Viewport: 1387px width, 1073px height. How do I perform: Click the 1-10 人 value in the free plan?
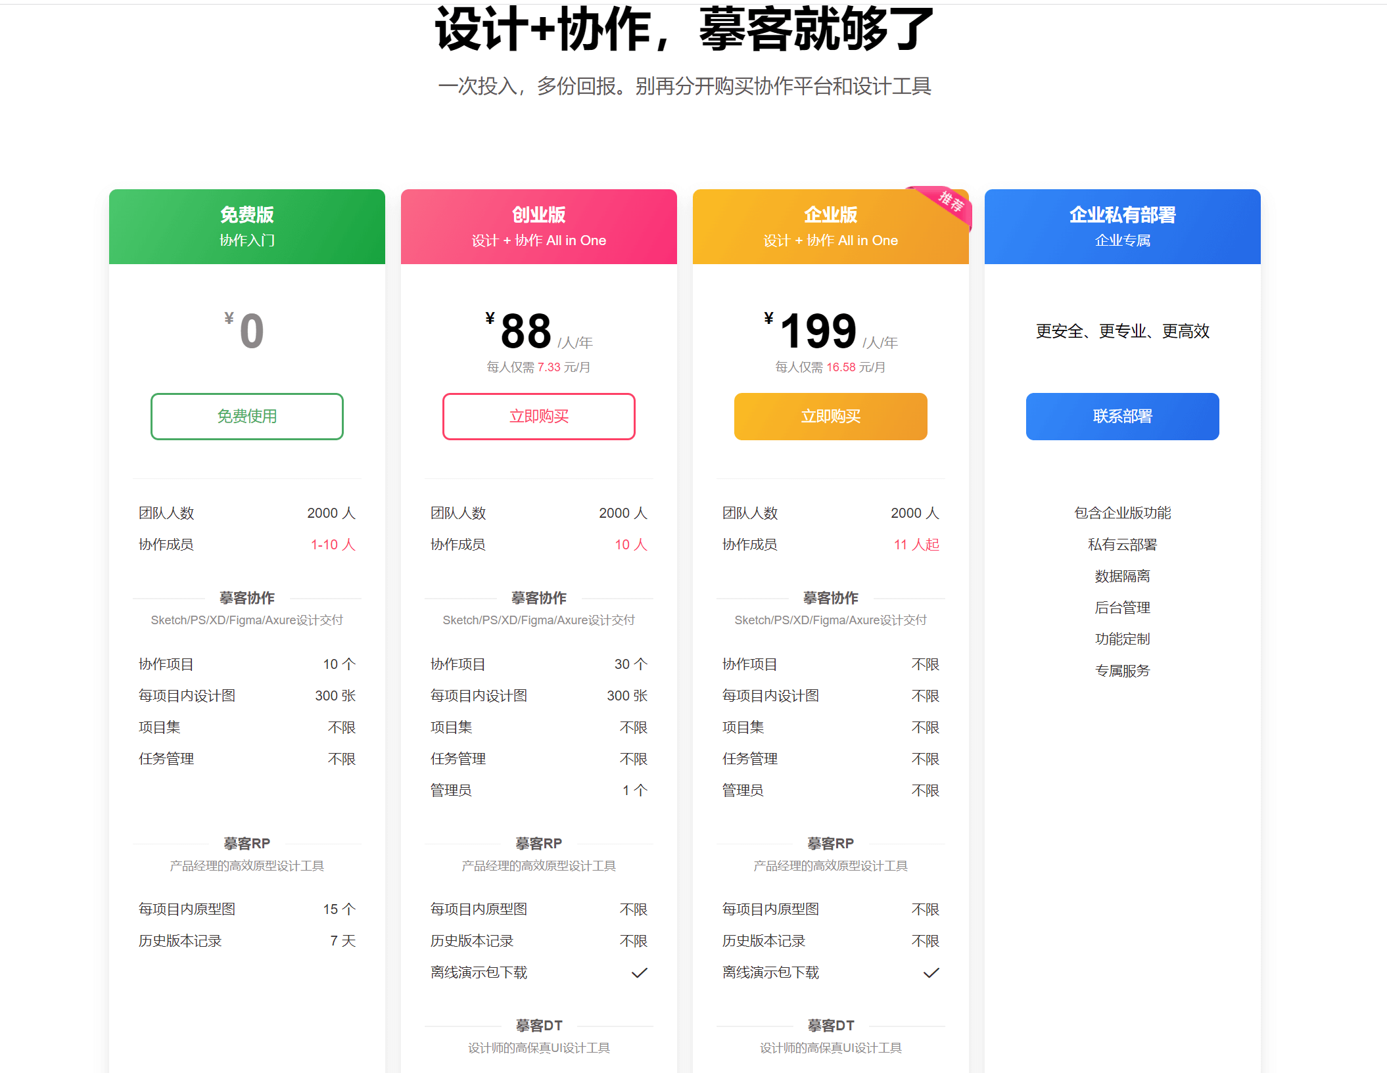(333, 545)
